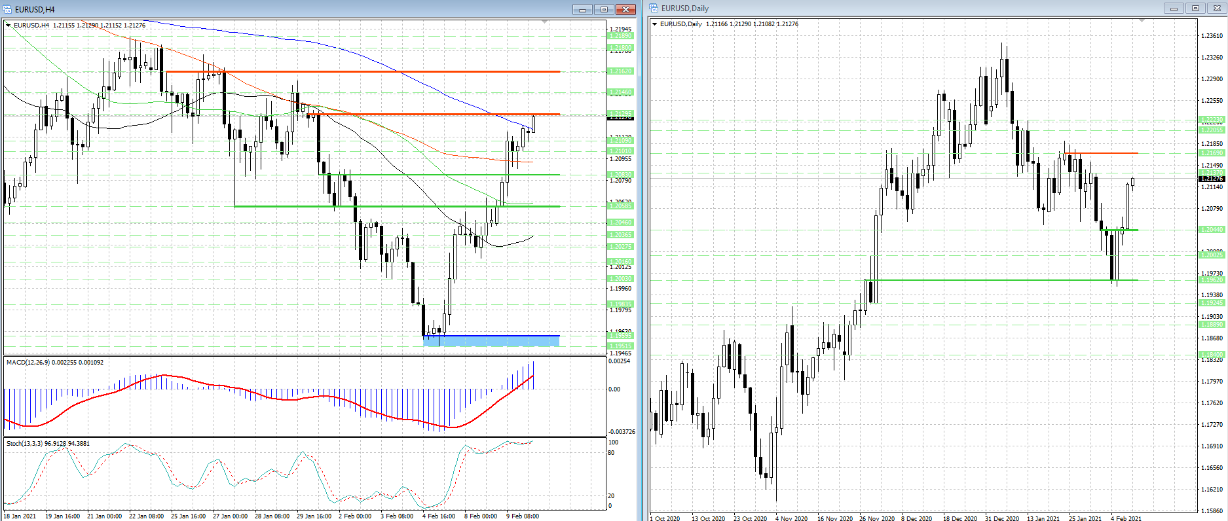
Task: Click the Daily OHLC quote text beside EURUSD,Daily
Action: coord(752,24)
